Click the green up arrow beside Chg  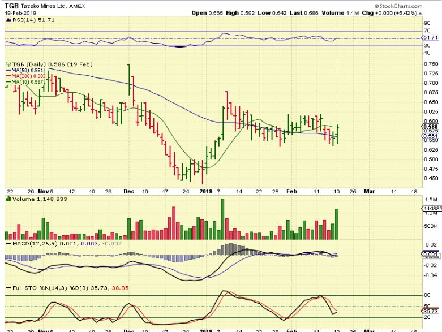[x=420, y=13]
